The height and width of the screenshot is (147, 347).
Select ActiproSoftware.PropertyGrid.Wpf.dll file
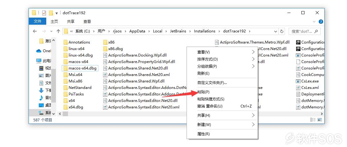(x=139, y=62)
